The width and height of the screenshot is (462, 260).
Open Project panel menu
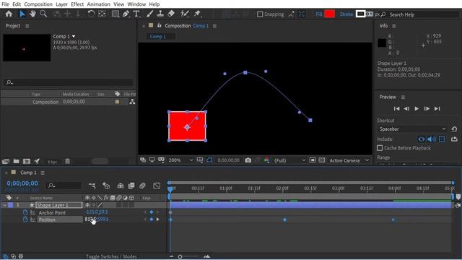coord(27,26)
